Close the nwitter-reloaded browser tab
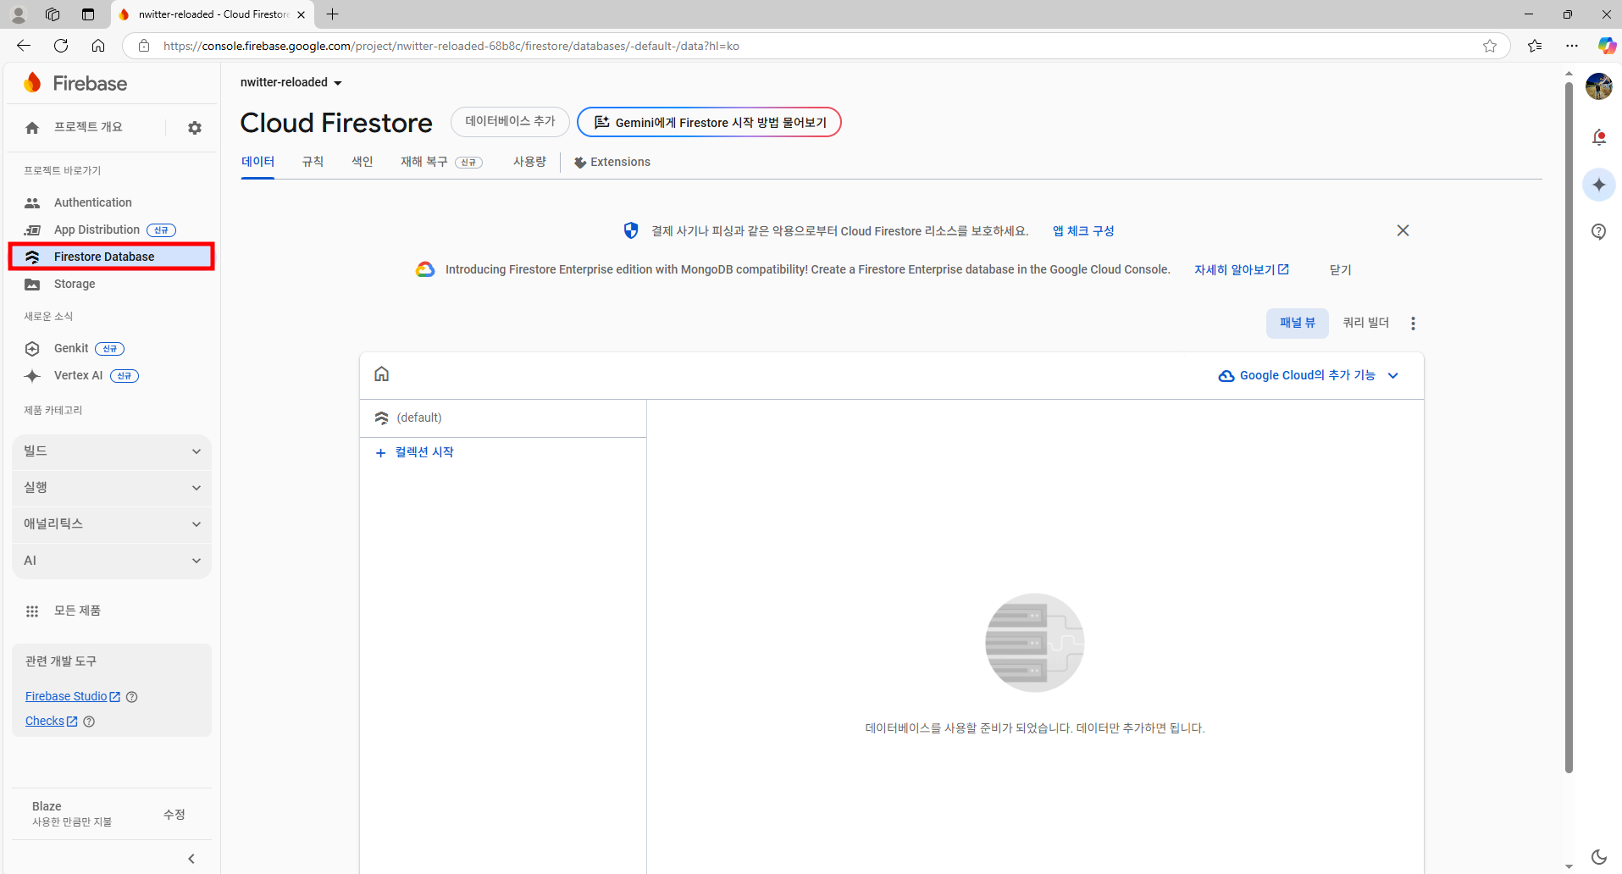1622x874 pixels. tap(301, 14)
